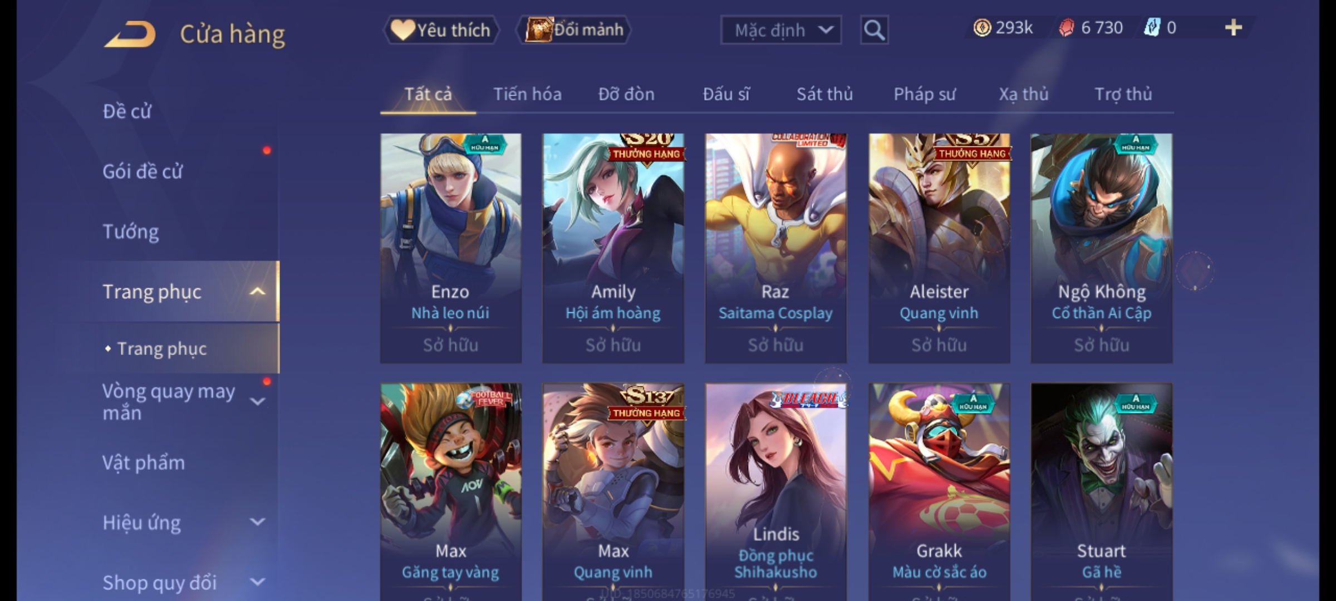The height and width of the screenshot is (601, 1336).
Task: Open Yêu thích heart favorites filter
Action: coord(441,30)
